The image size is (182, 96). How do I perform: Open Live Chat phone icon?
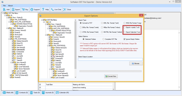(53, 10)
